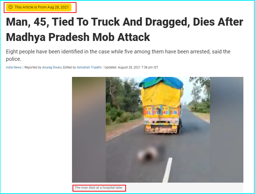This screenshot has height=194, width=255.
Task: Open editor Ashutosh Tripathi's profile link
Action: (89, 67)
